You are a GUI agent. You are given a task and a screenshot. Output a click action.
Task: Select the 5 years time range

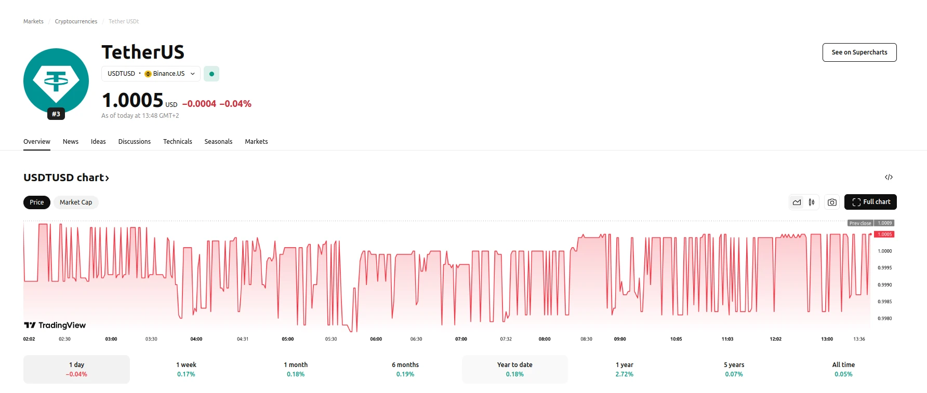tap(734, 369)
